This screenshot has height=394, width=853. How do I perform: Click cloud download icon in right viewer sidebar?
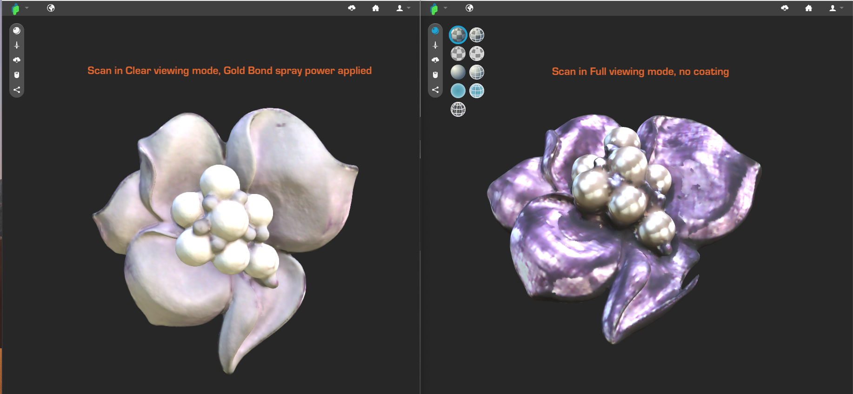pyautogui.click(x=435, y=60)
